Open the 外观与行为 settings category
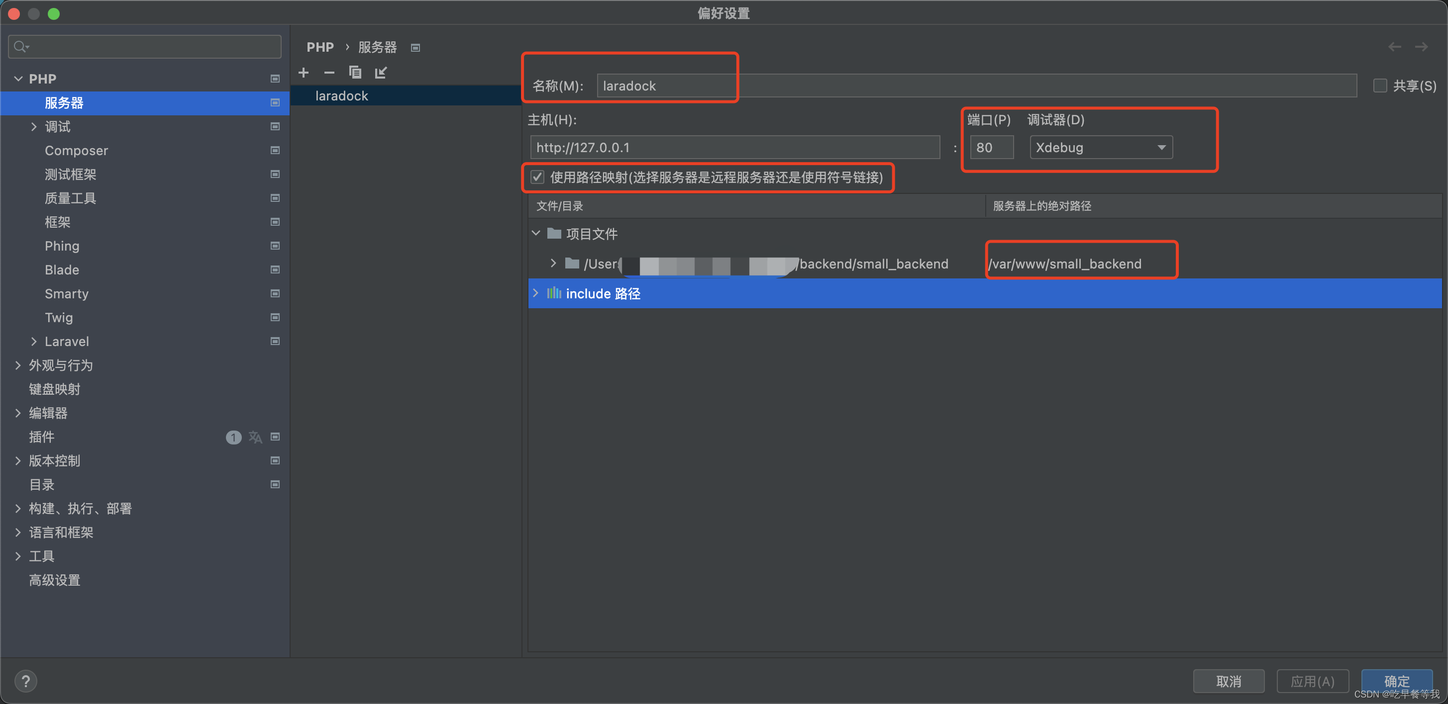The height and width of the screenshot is (704, 1448). pyautogui.click(x=61, y=365)
